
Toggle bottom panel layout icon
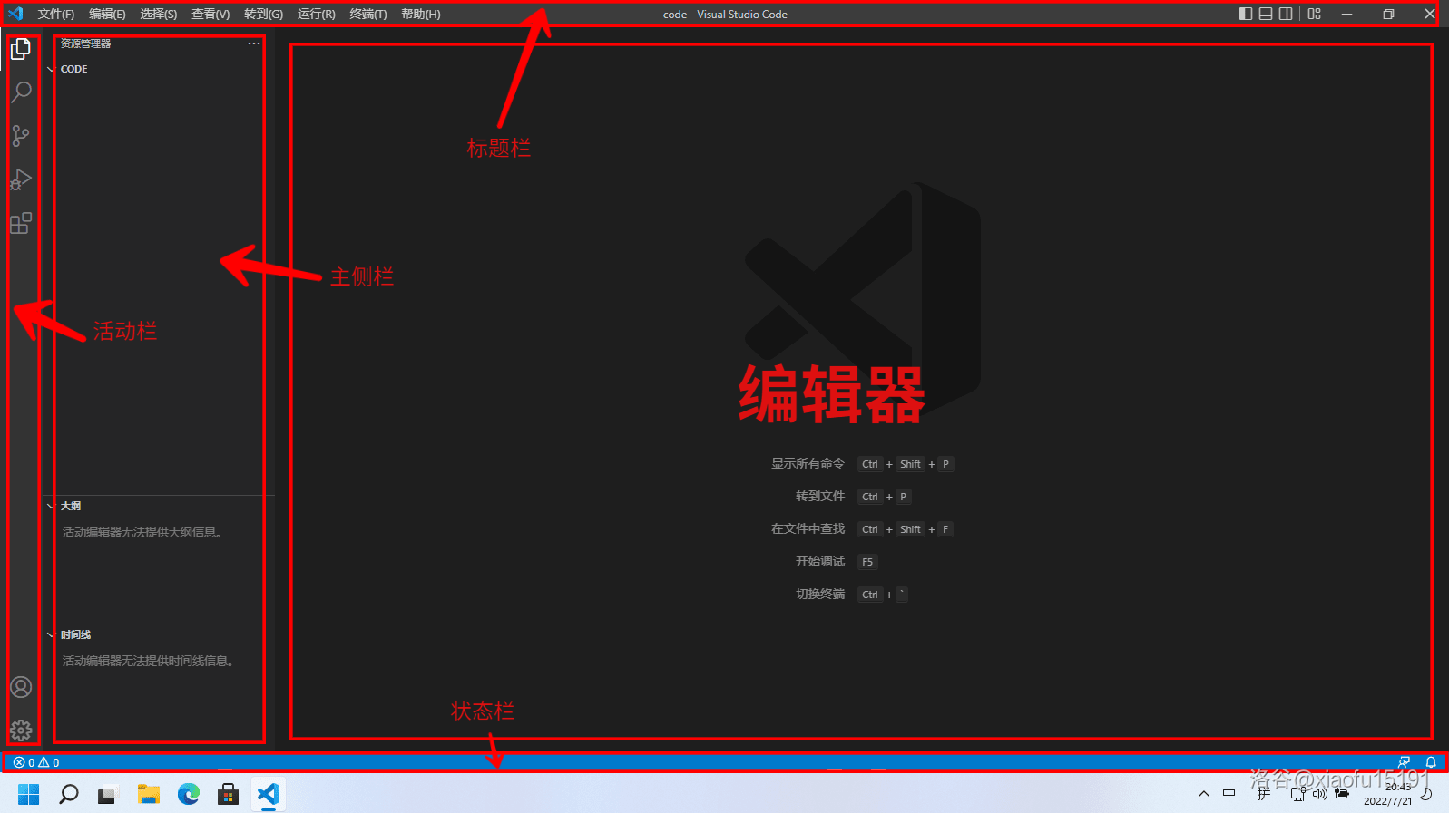click(x=1266, y=14)
